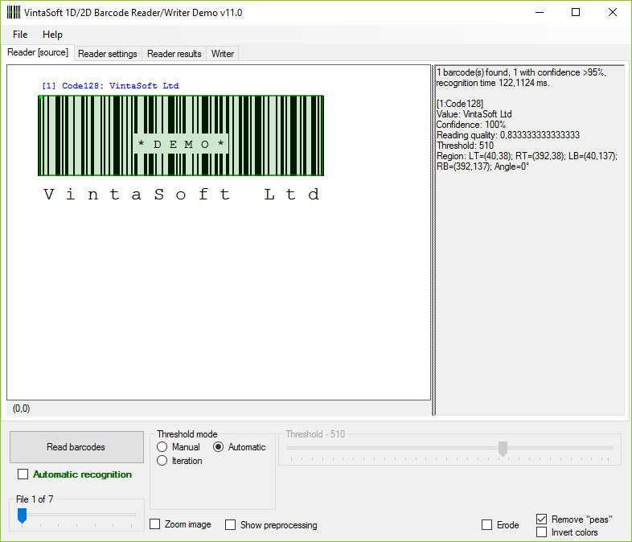Select Iteration threshold mode
Viewport: 632px width, 542px height.
(x=162, y=461)
